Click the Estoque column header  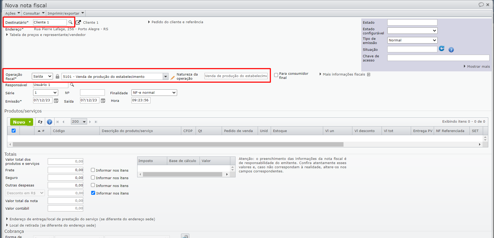[x=297, y=131]
